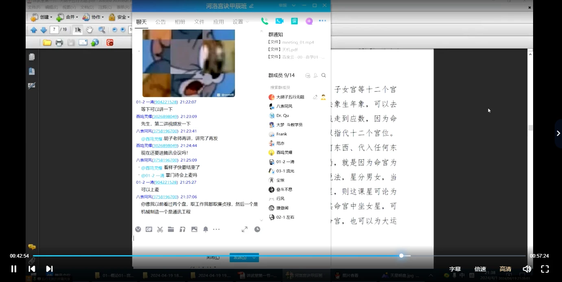Viewport: 562px width, 282px height.
Task: Click the QQ number 904221528 link at 21:22:07
Action: [166, 102]
